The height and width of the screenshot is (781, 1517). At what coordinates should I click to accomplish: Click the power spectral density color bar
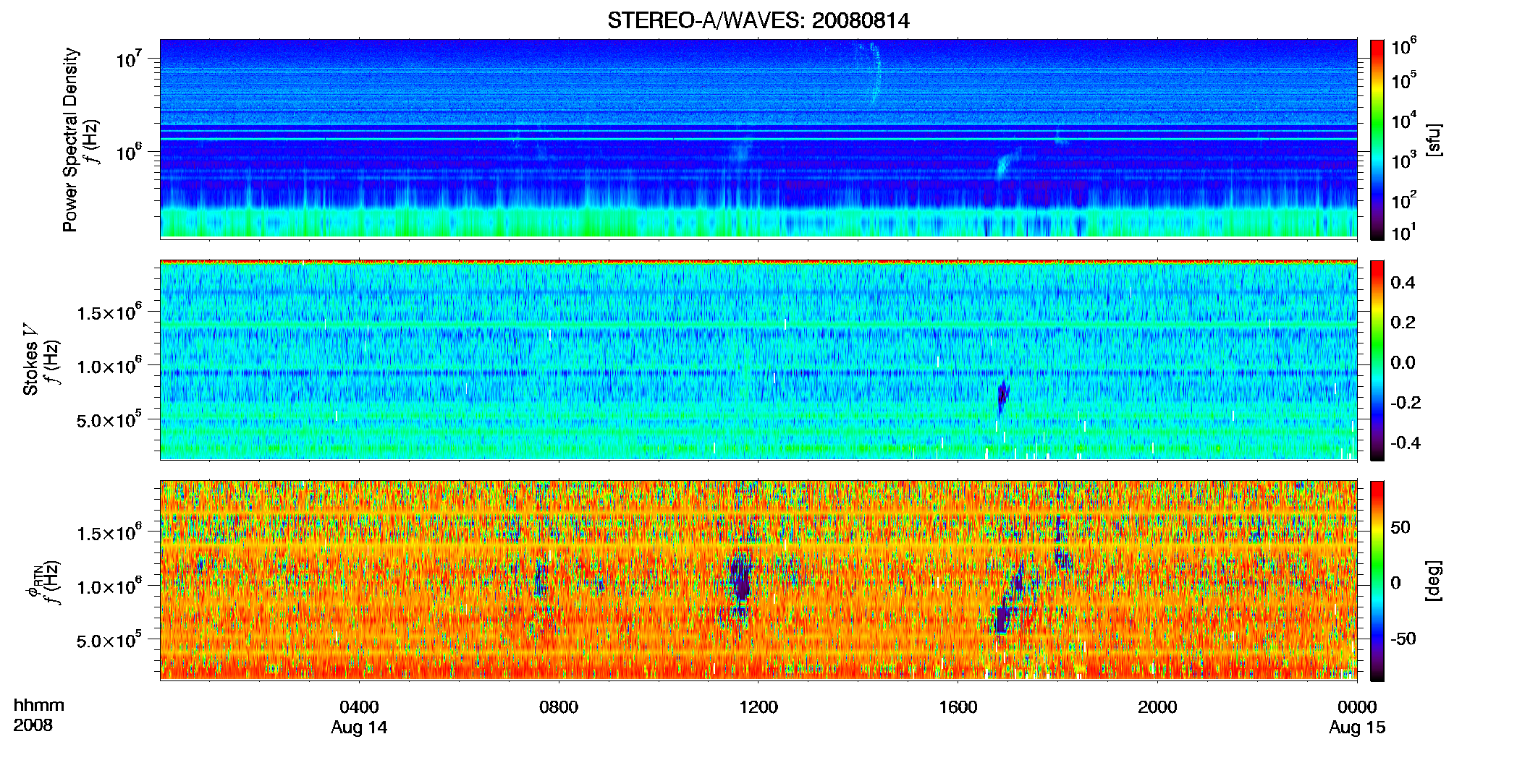click(x=1377, y=140)
